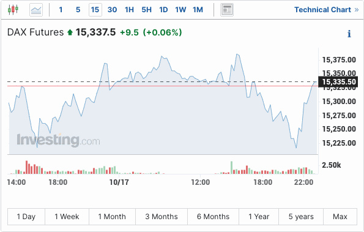Choose the 1 Day range
Image resolution: width=364 pixels, height=232 pixels.
(26, 217)
